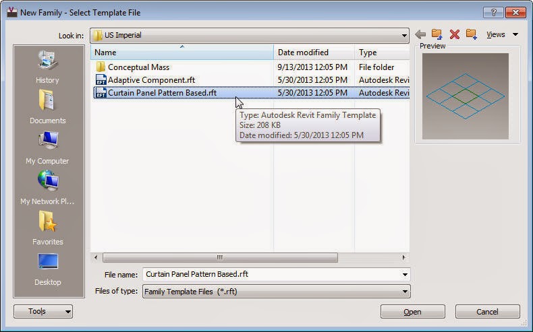Image resolution: width=533 pixels, height=332 pixels.
Task: Go up one folder level icon
Action: [x=437, y=34]
